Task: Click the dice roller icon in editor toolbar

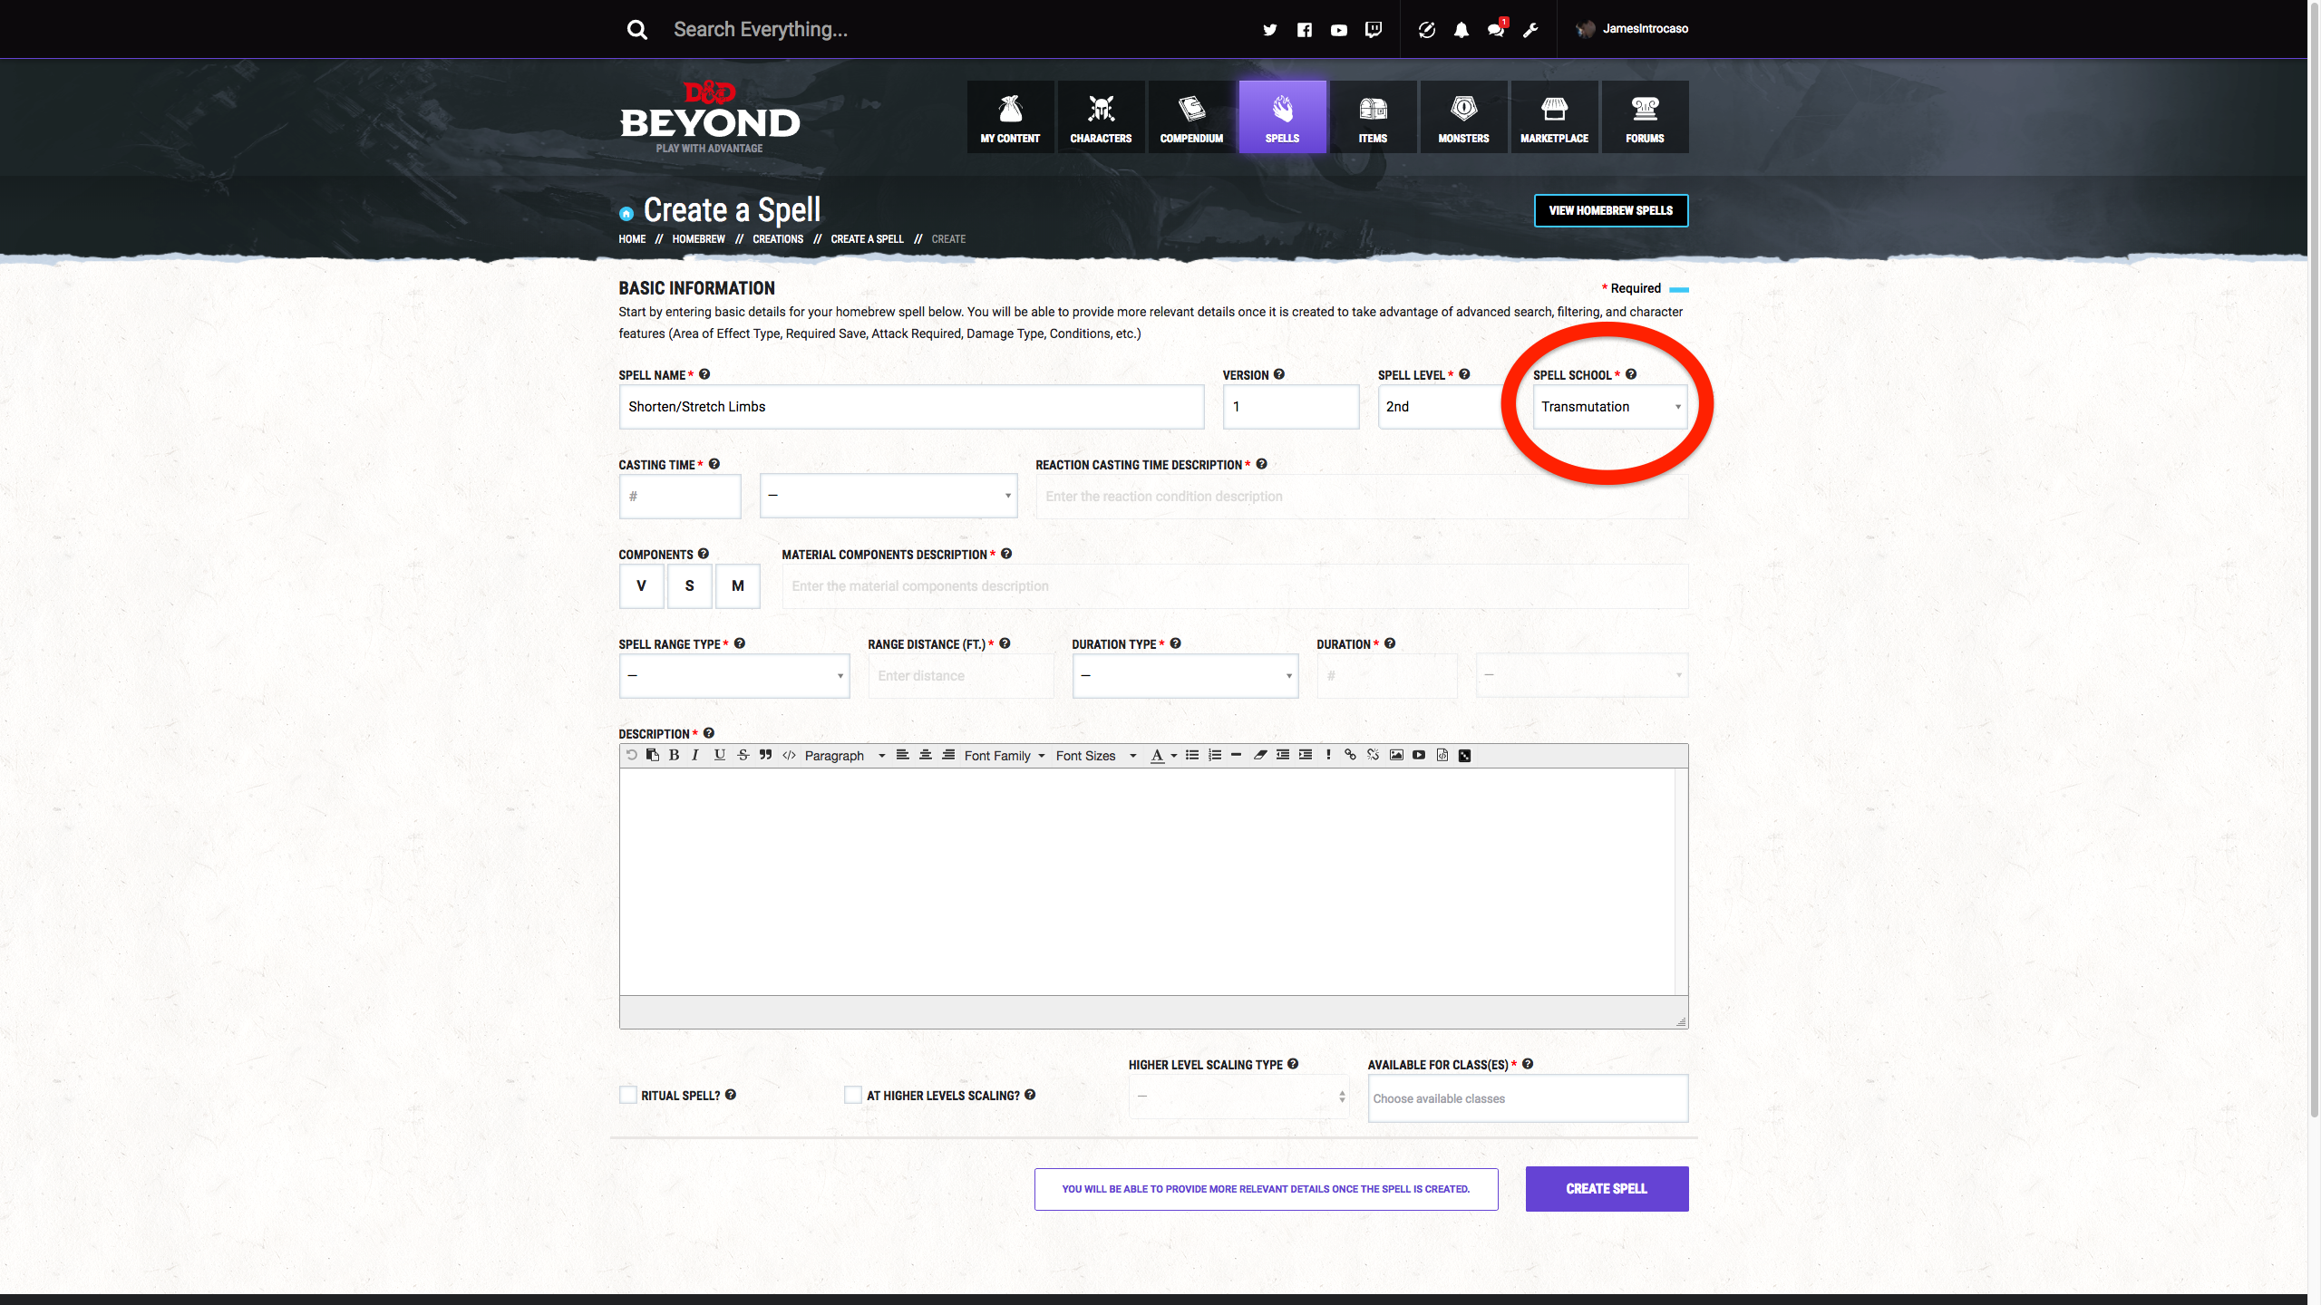Action: click(1464, 756)
